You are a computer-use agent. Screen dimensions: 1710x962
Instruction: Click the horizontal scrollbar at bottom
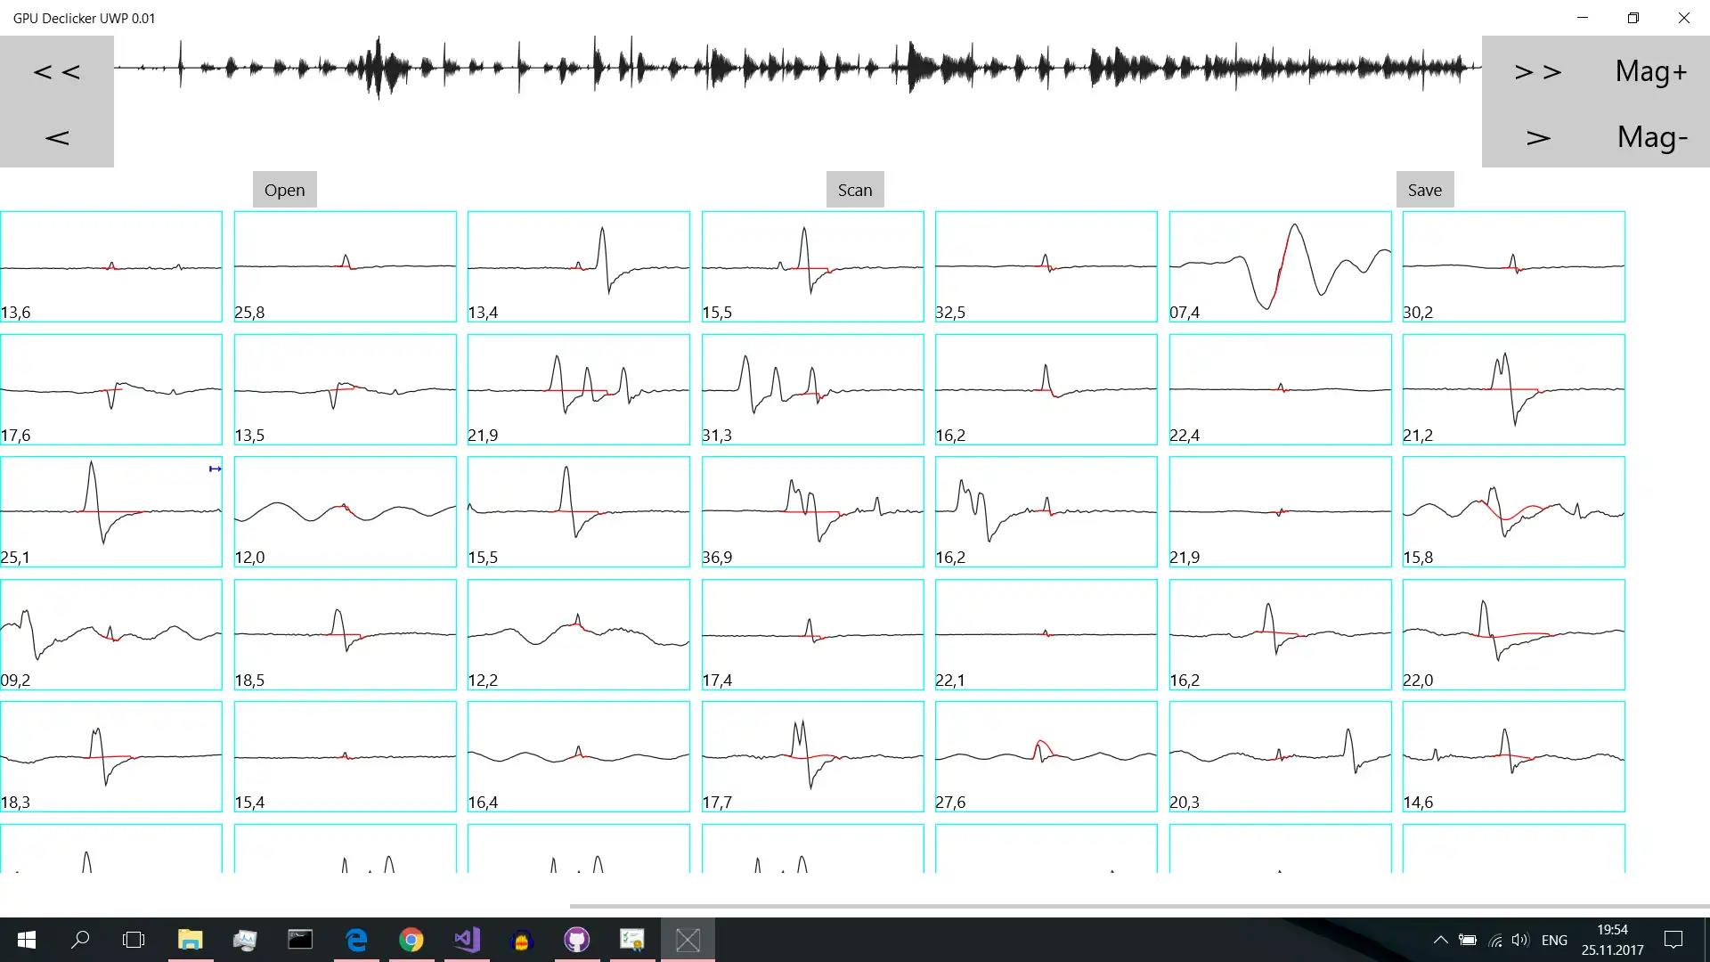point(1138,906)
